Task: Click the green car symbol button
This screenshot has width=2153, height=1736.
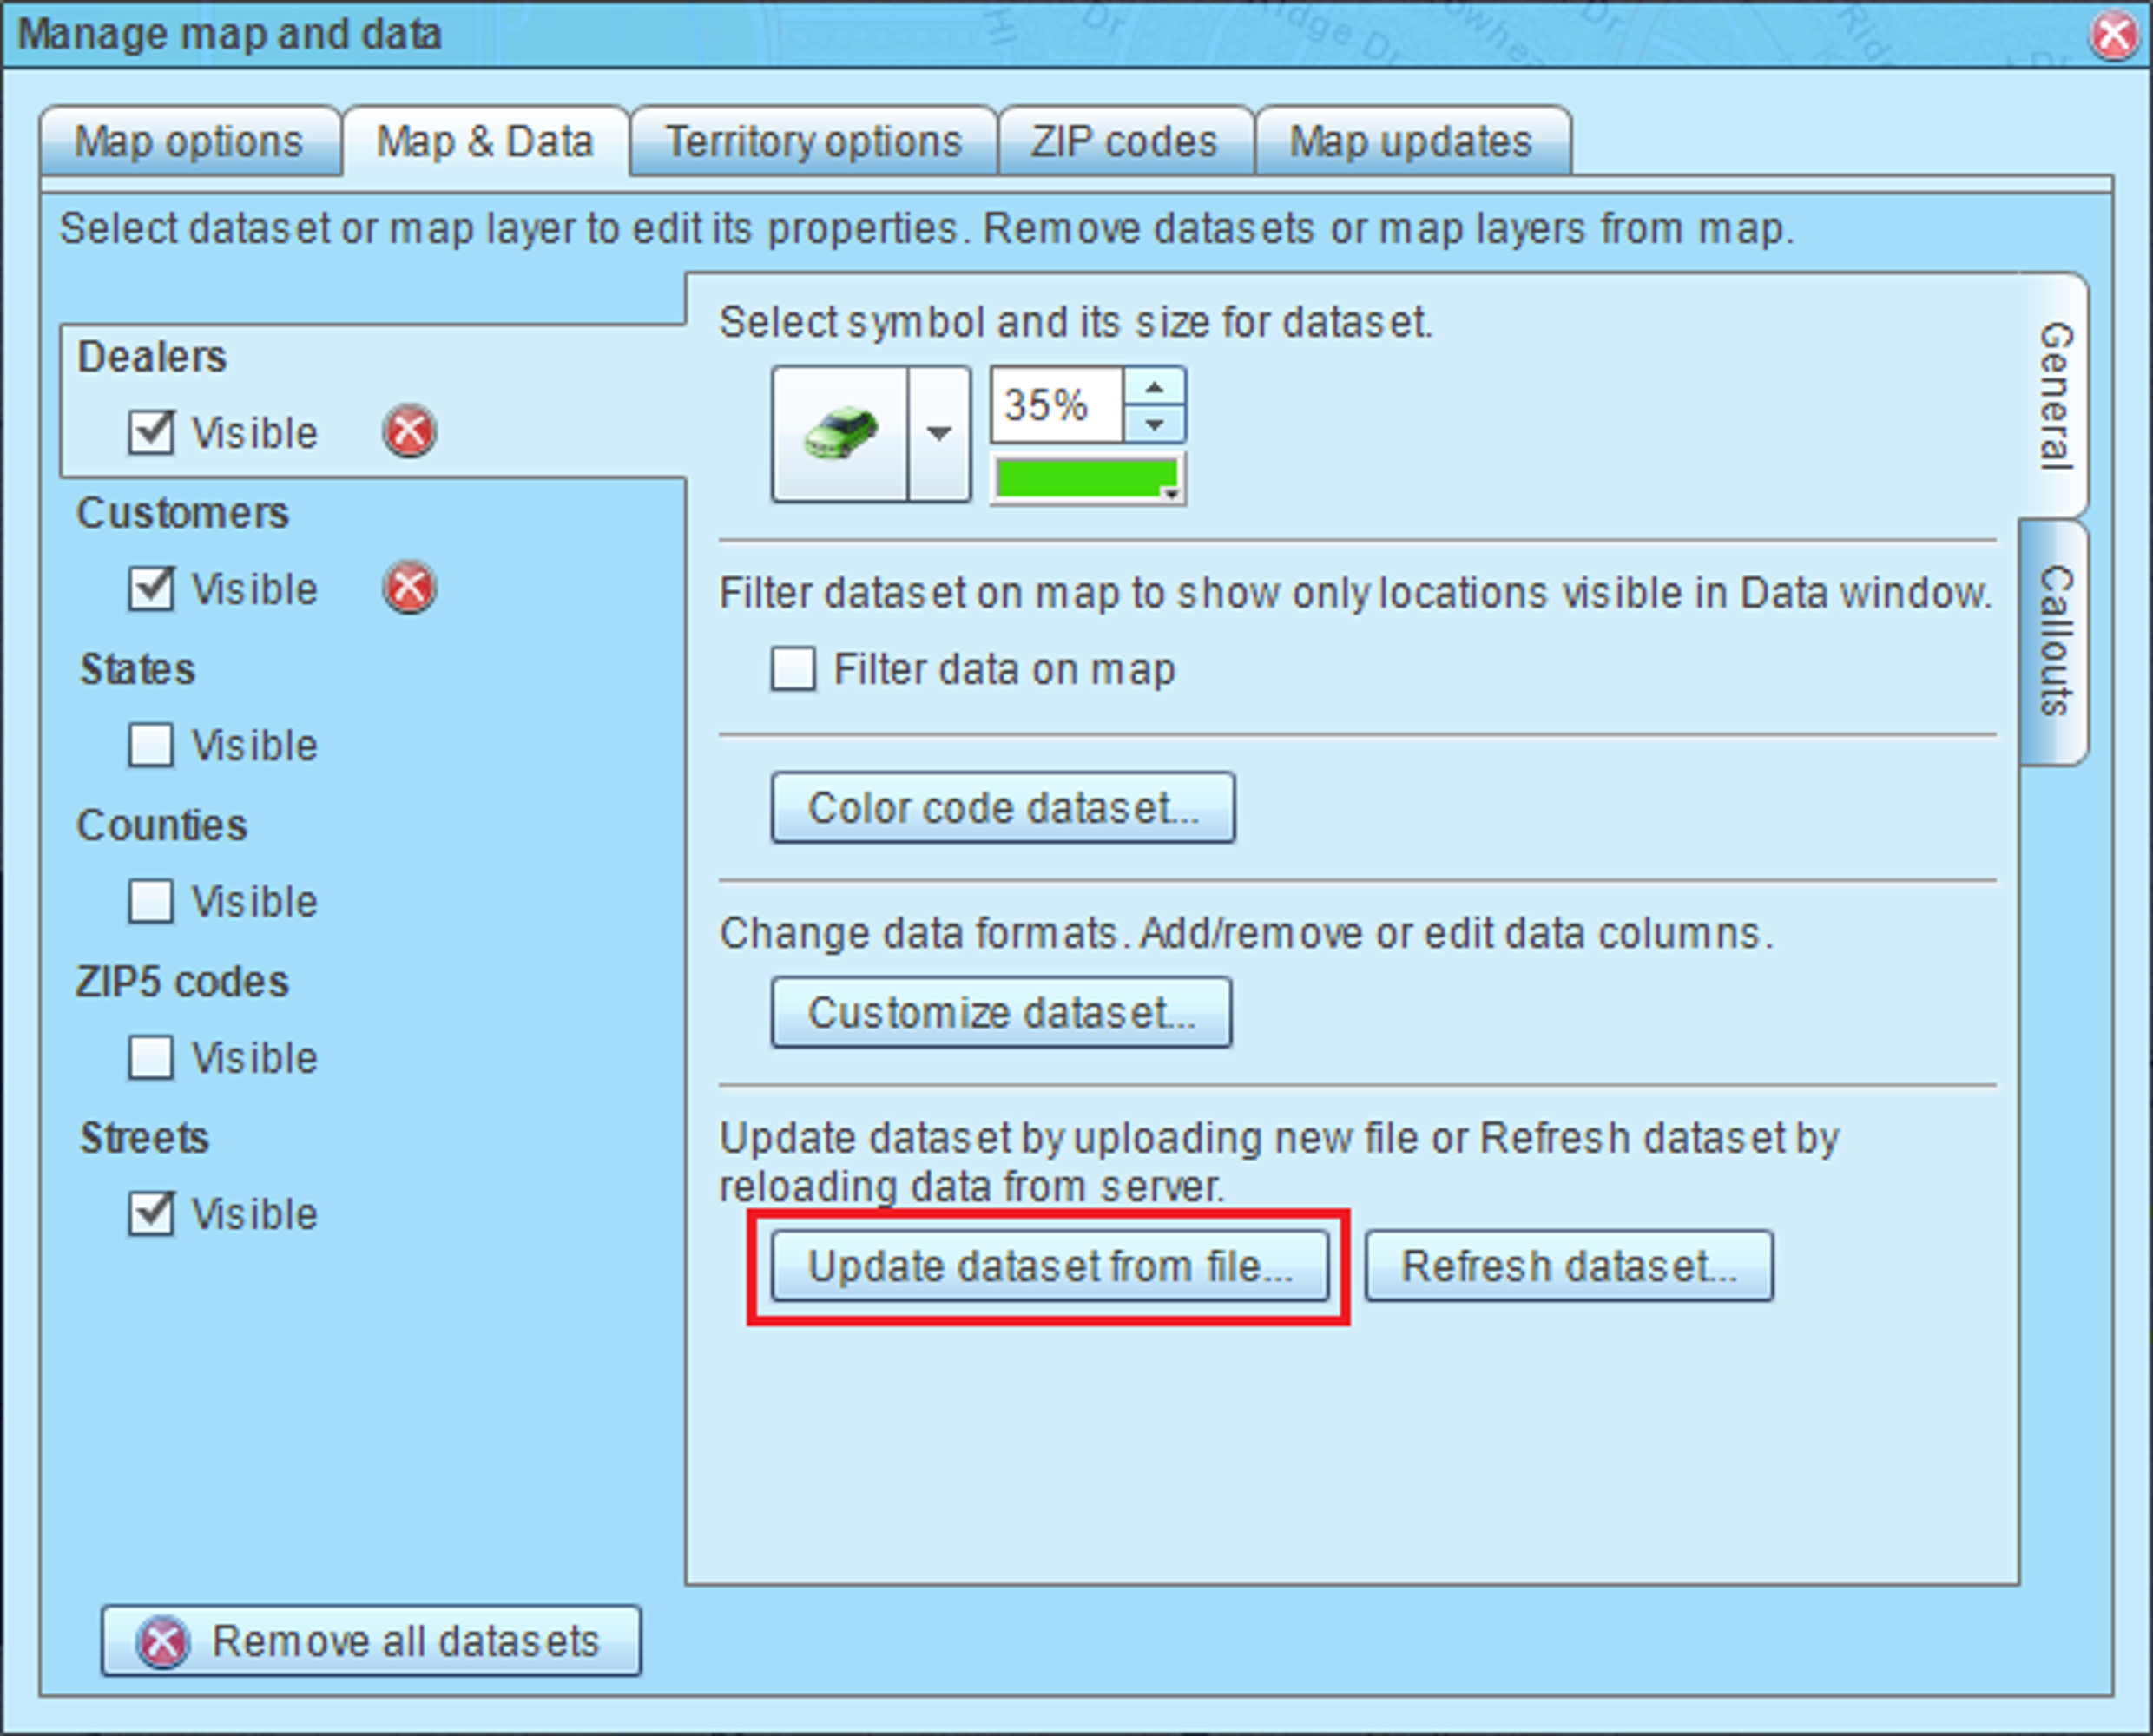Action: (x=840, y=433)
